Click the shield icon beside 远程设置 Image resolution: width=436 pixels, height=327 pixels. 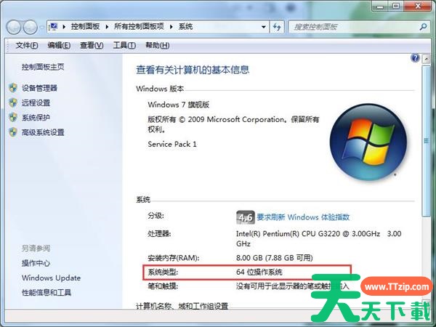pyautogui.click(x=13, y=102)
